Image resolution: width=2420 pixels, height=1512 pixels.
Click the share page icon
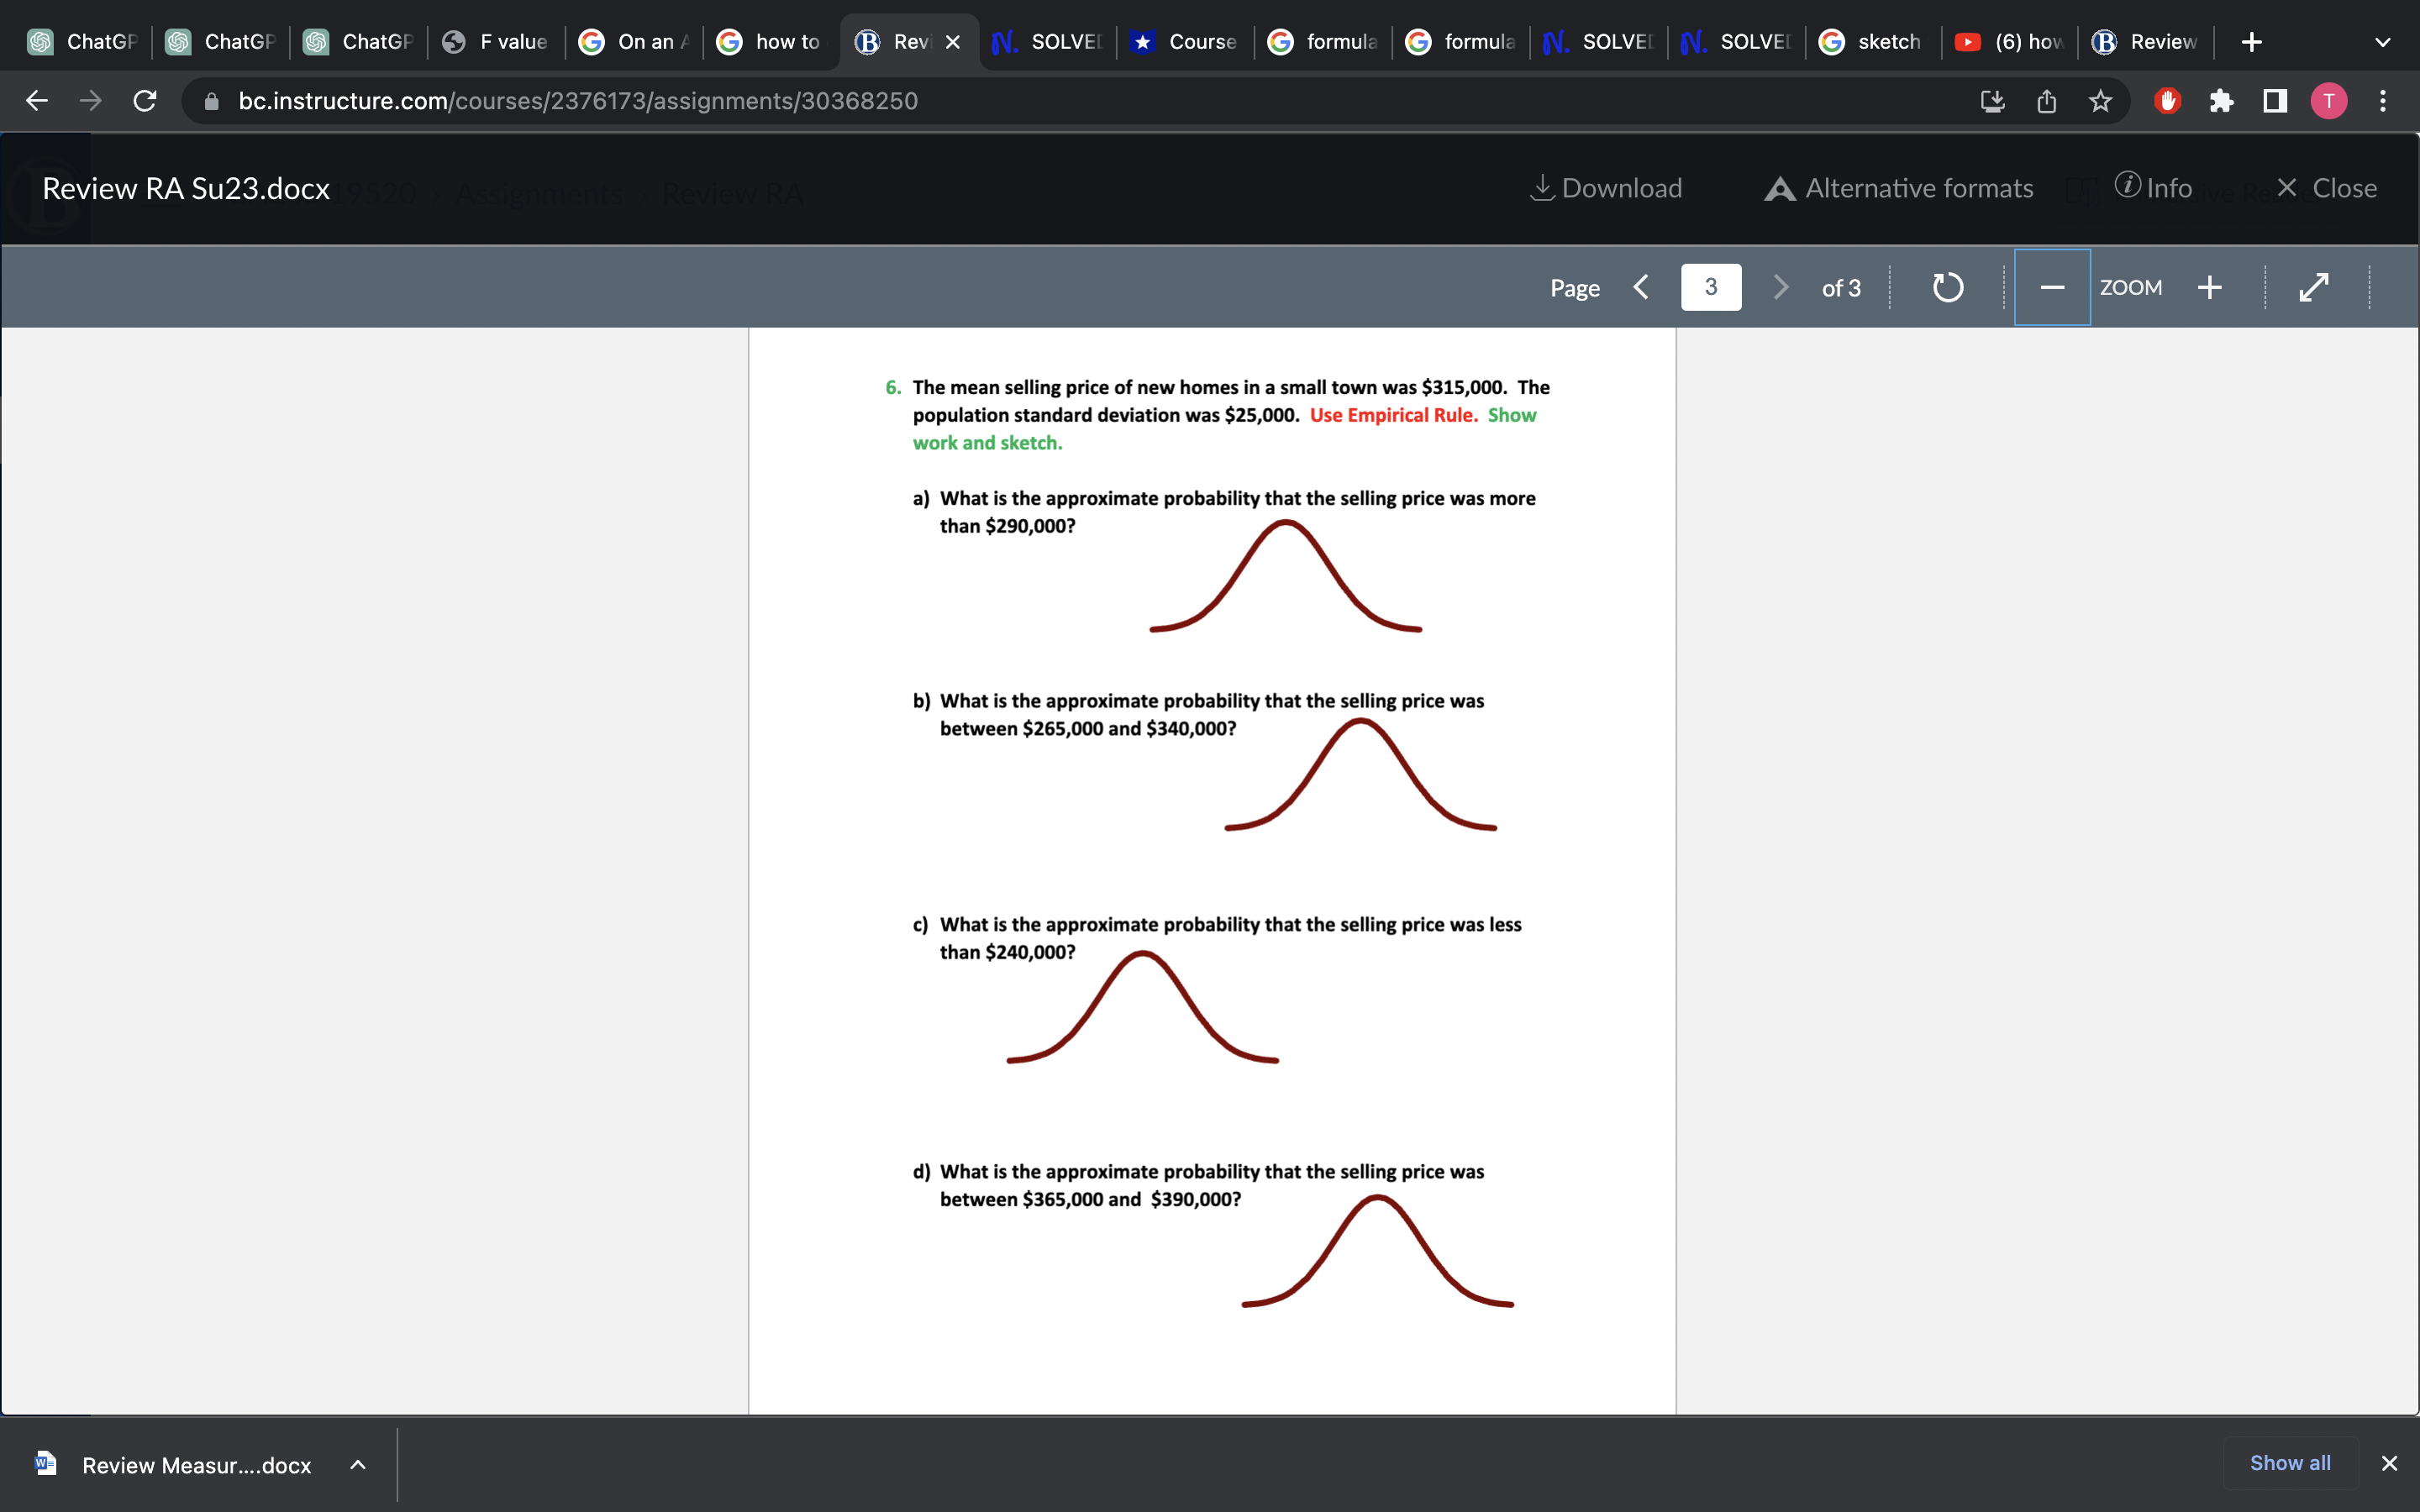(2046, 101)
